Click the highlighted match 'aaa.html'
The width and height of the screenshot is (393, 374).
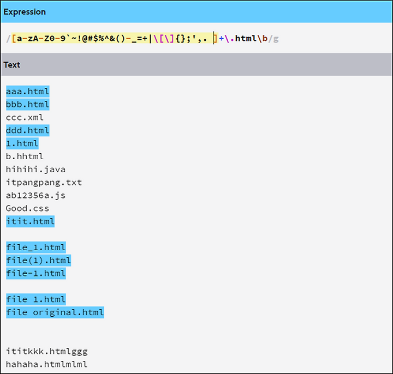click(x=28, y=92)
